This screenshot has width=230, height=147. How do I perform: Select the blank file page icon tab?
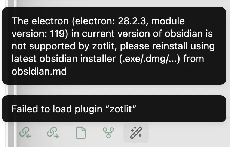pyautogui.click(x=81, y=133)
